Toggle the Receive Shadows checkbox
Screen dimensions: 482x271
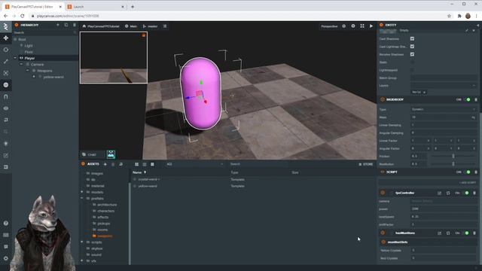point(412,54)
